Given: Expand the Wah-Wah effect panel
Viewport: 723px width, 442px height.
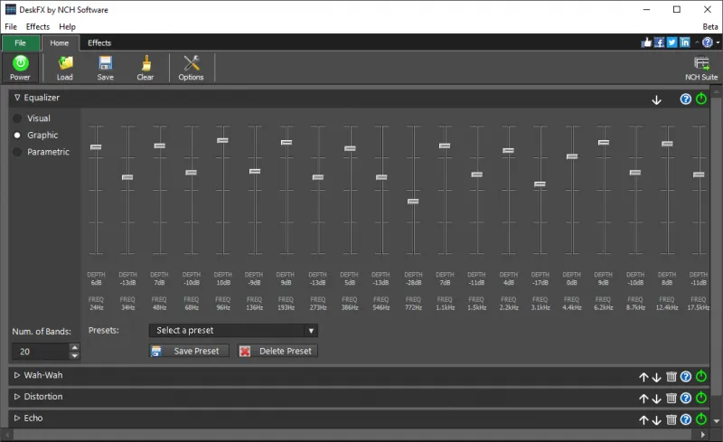Looking at the screenshot, I should 17,375.
